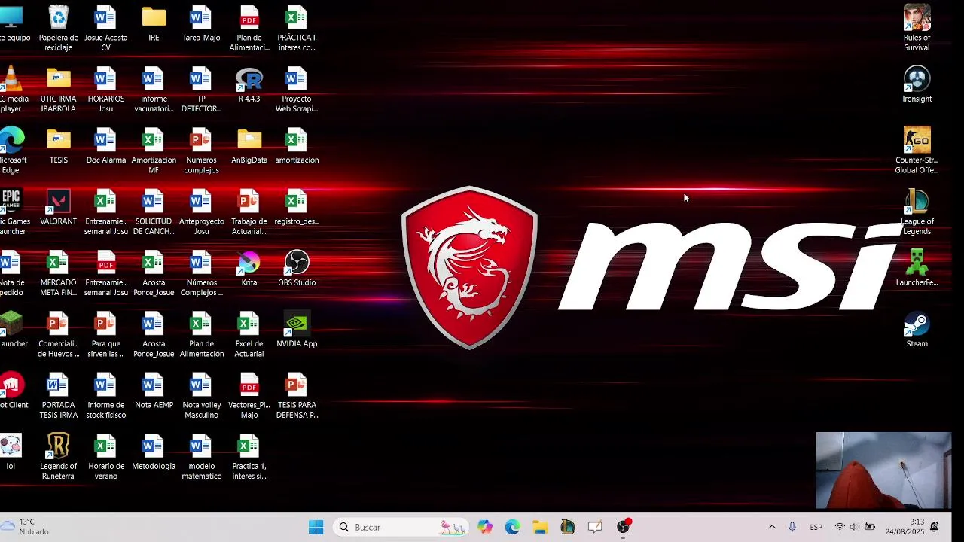
Task: Open Para que sirven las ... presentation
Action: [105, 333]
